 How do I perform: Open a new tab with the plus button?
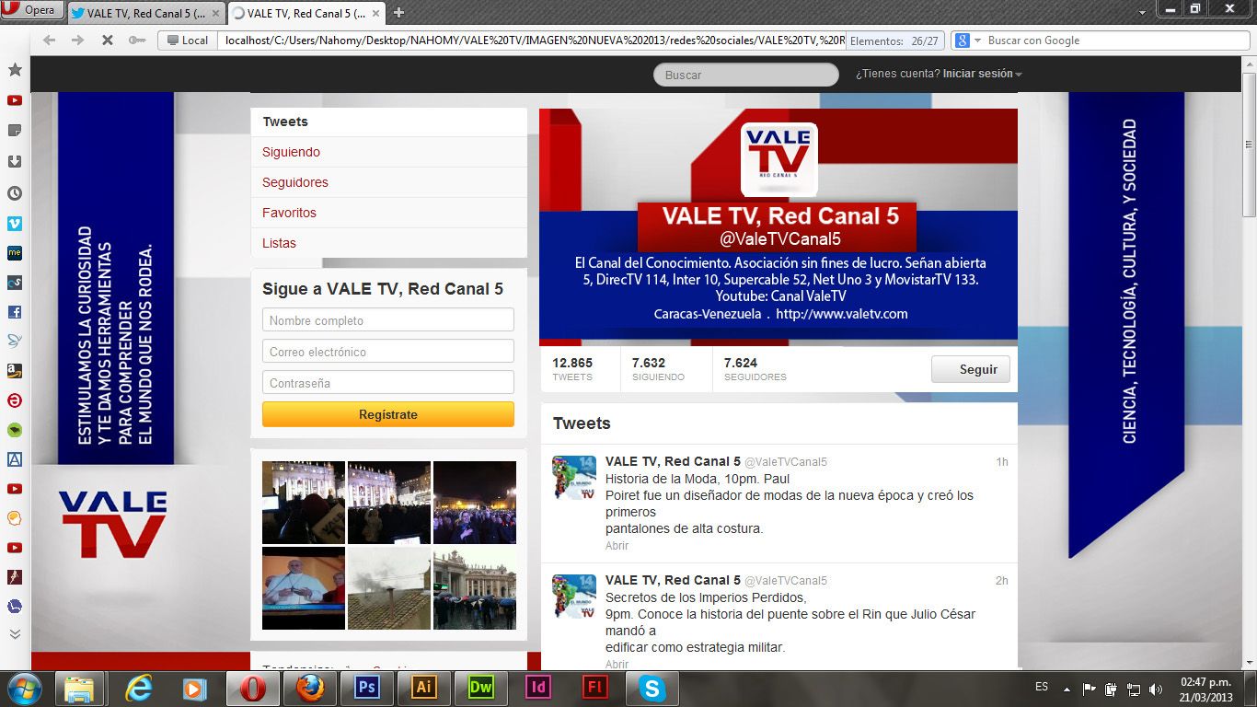(398, 13)
